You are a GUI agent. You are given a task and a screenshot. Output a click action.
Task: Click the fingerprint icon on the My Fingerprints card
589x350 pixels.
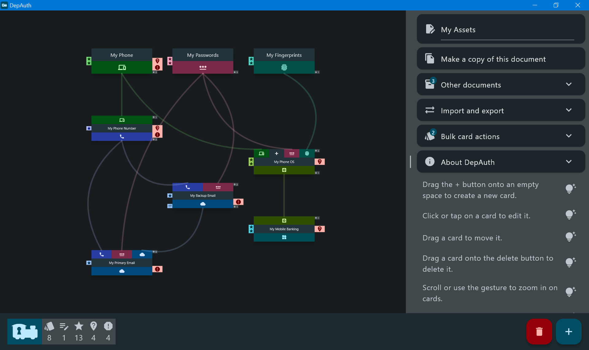coord(284,67)
